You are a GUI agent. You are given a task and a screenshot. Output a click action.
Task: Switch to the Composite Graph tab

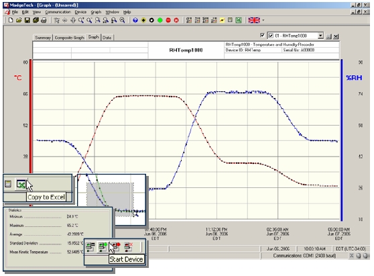(x=70, y=38)
